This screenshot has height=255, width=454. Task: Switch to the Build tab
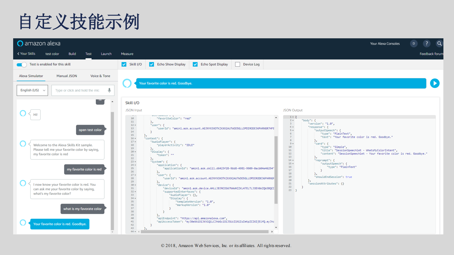click(x=72, y=54)
